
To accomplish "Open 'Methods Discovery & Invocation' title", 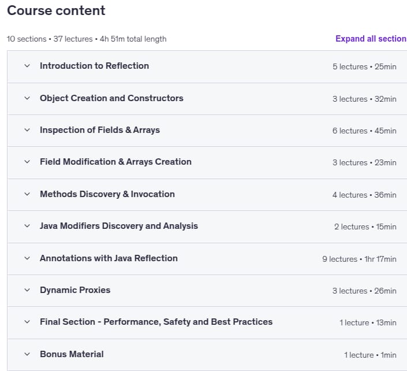I will [107, 194].
